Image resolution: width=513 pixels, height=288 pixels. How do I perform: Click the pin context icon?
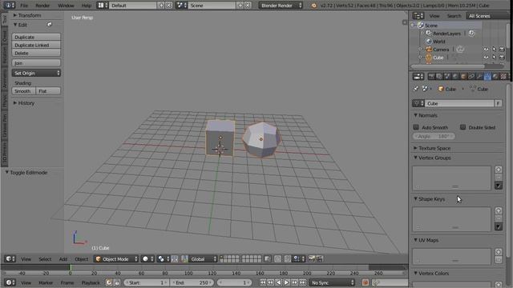[x=416, y=89]
